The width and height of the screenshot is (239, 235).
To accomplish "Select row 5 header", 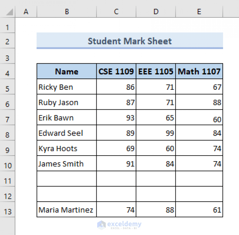I will (7, 87).
